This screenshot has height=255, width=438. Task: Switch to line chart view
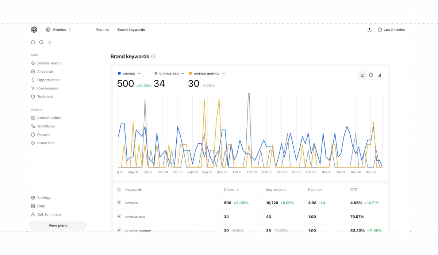(362, 75)
